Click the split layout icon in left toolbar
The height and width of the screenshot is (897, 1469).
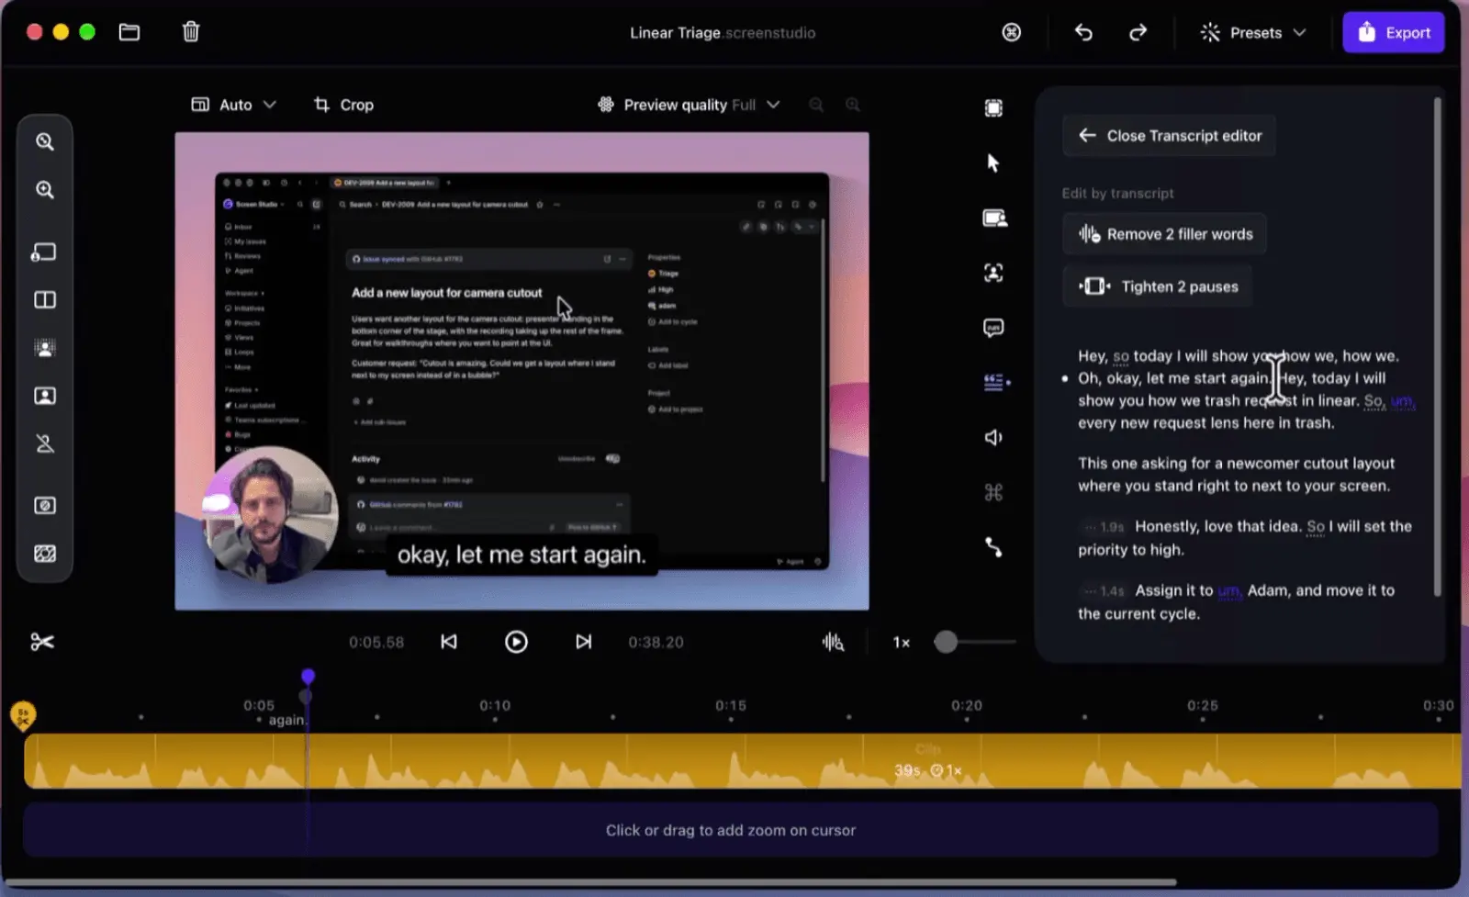click(44, 300)
